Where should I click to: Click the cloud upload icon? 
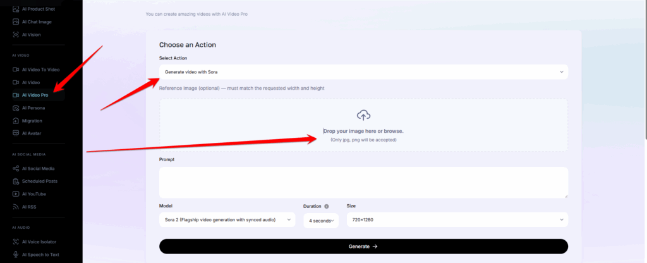click(363, 115)
